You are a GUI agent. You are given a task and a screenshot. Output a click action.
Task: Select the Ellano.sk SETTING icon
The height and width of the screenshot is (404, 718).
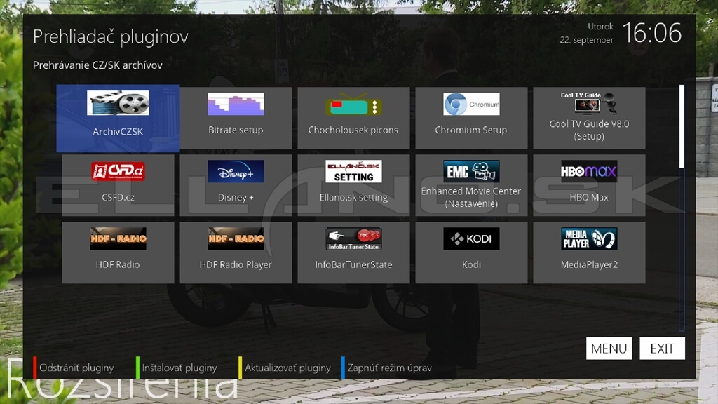click(x=353, y=171)
